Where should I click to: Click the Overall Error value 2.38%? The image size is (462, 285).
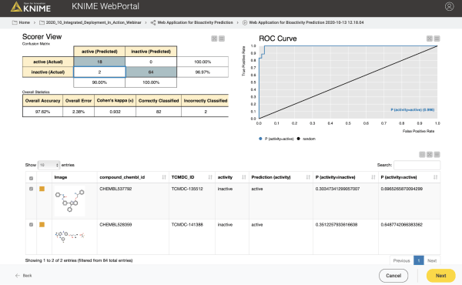point(79,112)
